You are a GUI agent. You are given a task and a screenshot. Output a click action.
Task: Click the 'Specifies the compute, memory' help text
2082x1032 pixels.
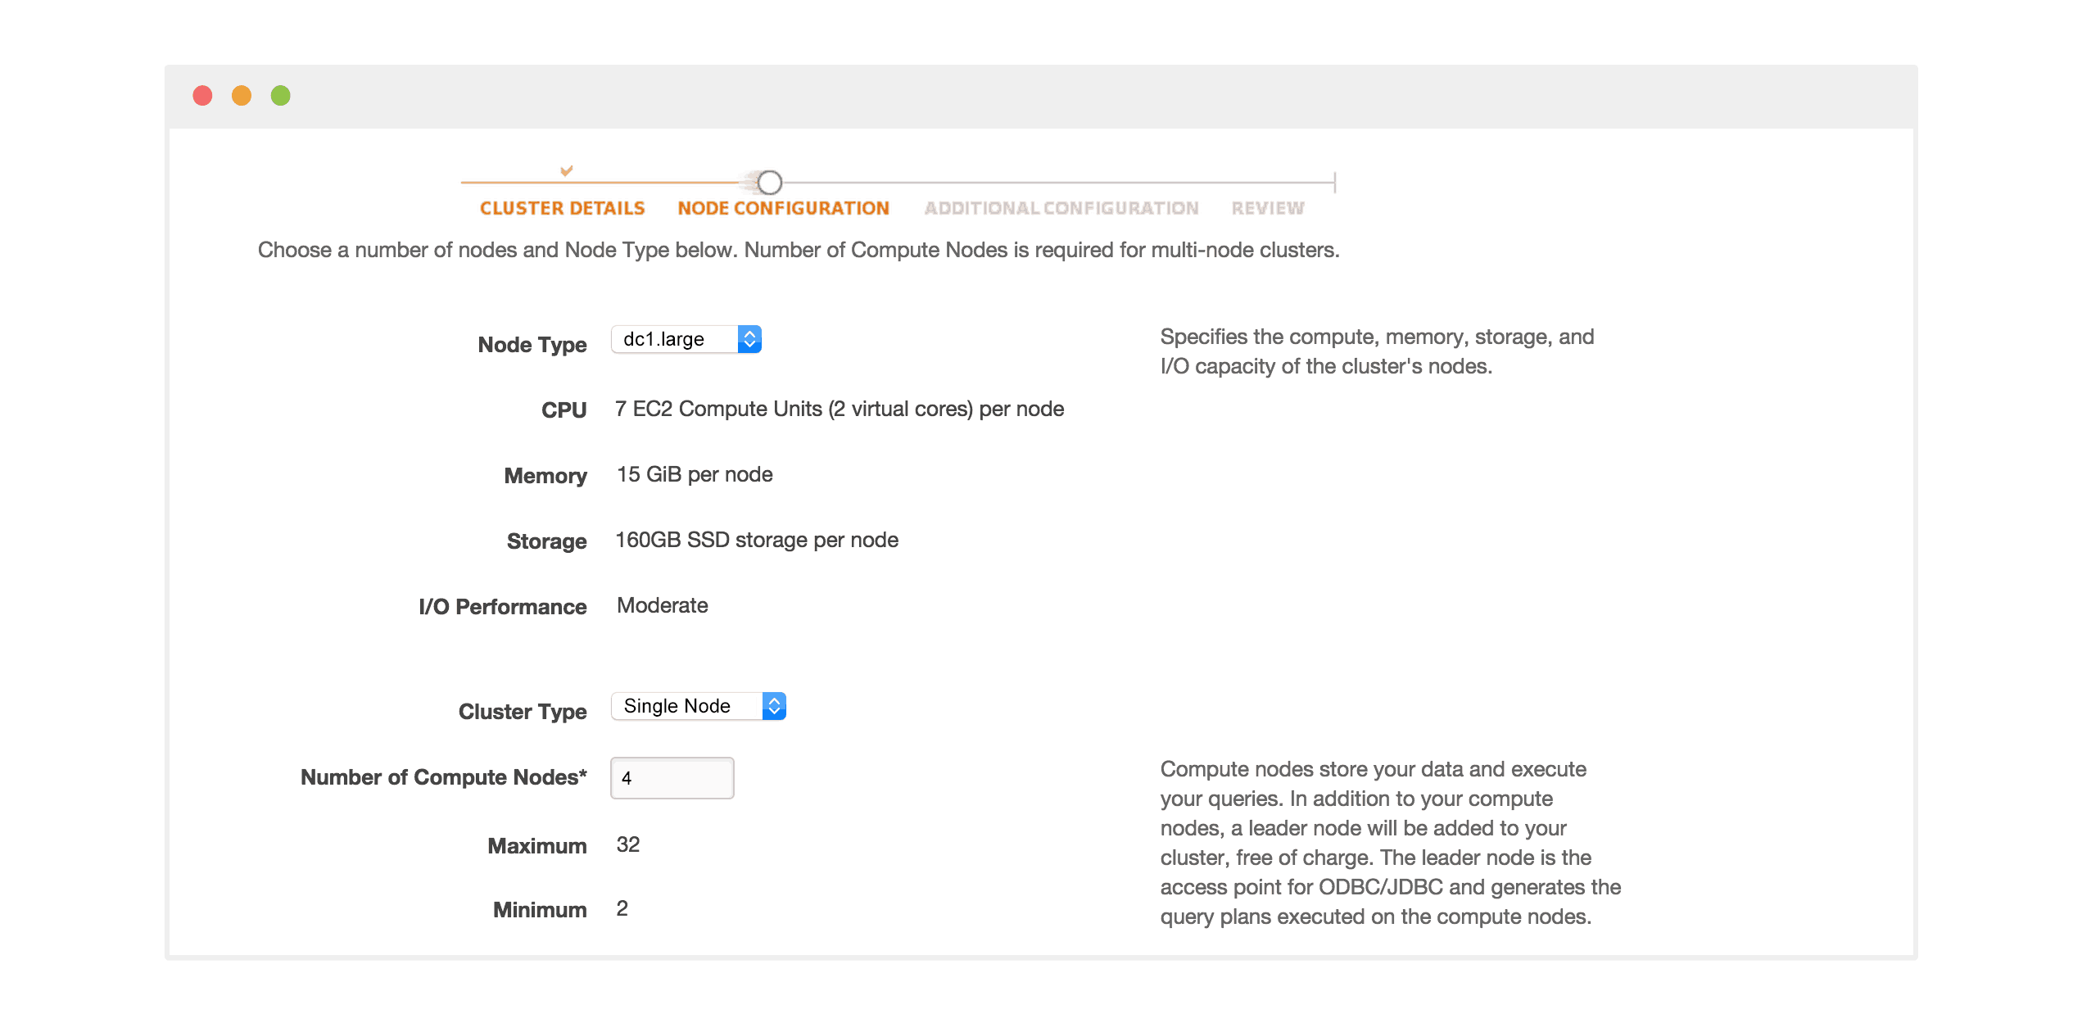[1377, 351]
